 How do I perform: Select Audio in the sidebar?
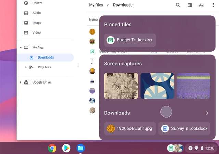click(x=36, y=13)
